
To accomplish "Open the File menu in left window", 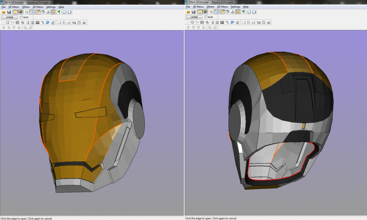I will [4, 7].
